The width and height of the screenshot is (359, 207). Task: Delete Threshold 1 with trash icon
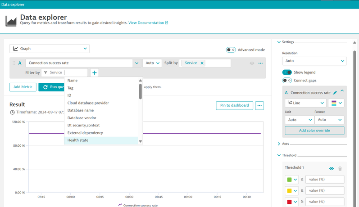pyautogui.click(x=340, y=168)
